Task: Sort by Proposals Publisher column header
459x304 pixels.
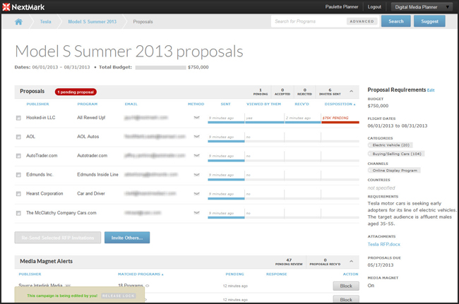Action: [37, 104]
